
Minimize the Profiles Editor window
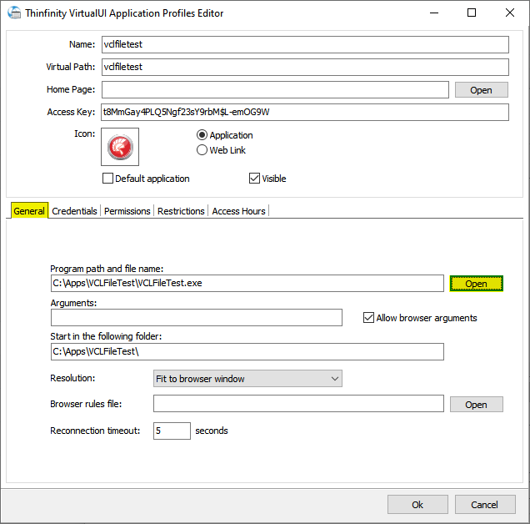coord(434,13)
